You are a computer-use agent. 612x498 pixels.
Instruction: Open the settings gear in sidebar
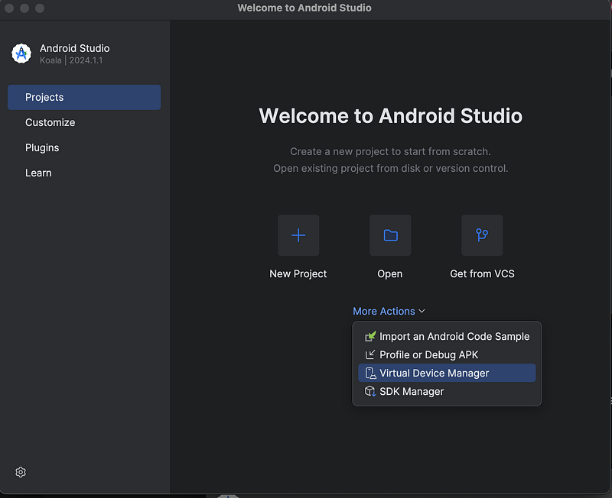click(x=21, y=472)
